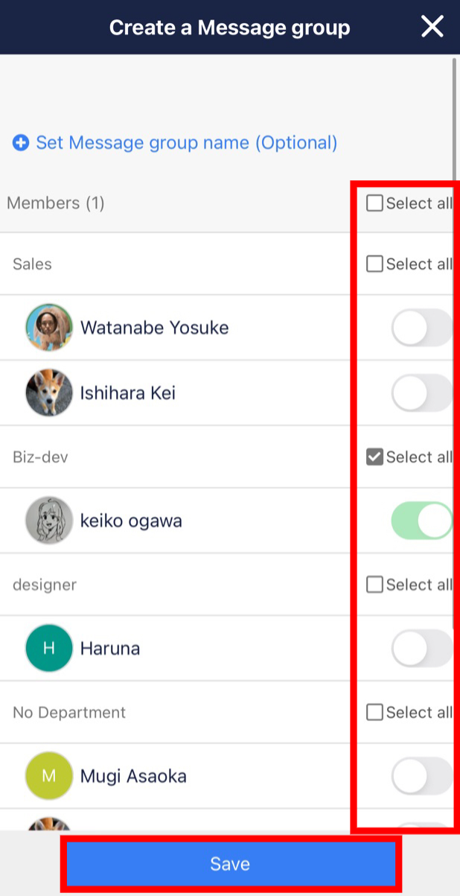The width and height of the screenshot is (460, 896).
Task: Click Ishihara Kei's dog avatar
Action: click(x=48, y=393)
